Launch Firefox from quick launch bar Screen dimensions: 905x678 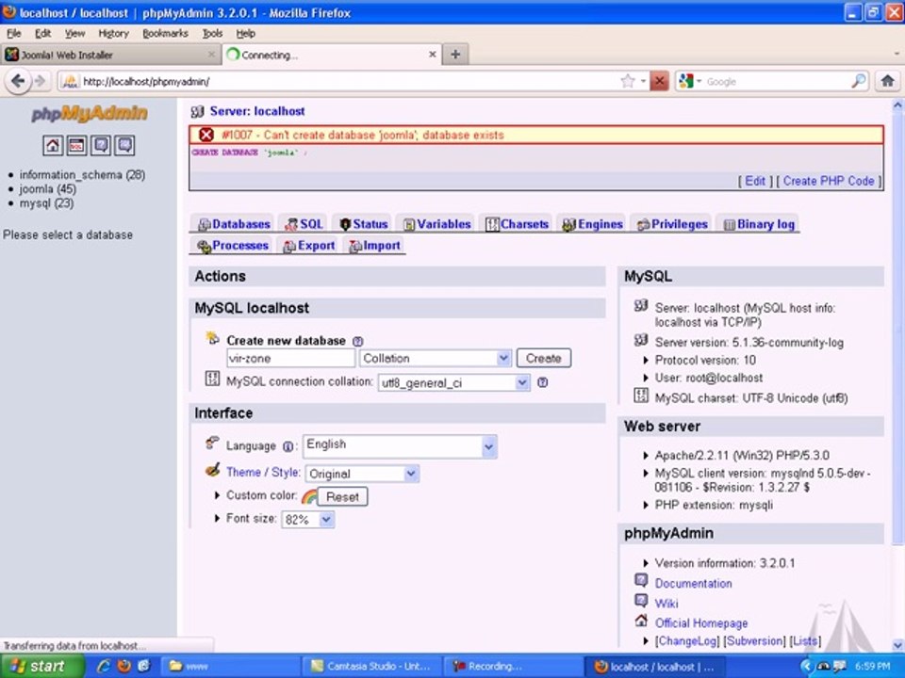pos(123,666)
